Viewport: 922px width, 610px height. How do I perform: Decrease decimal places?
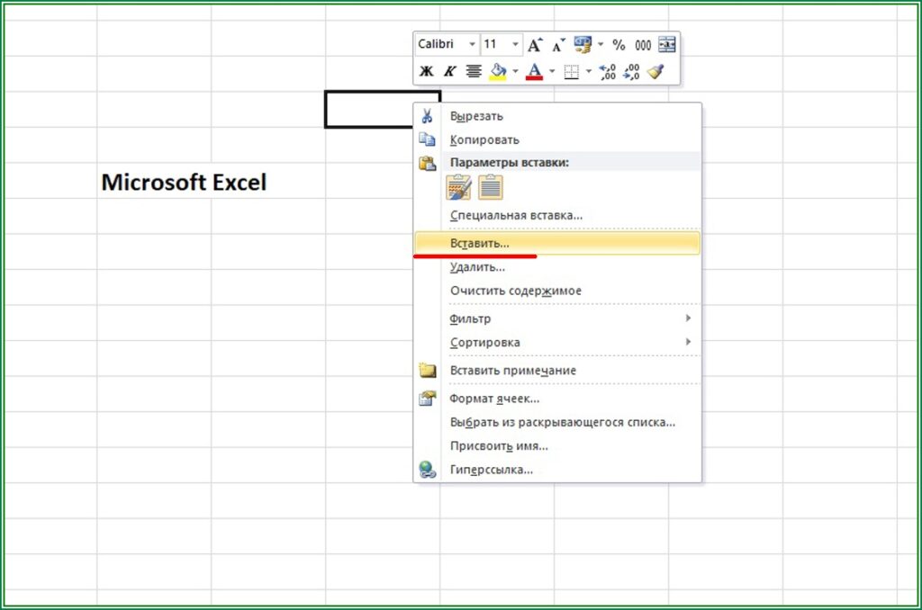(631, 72)
